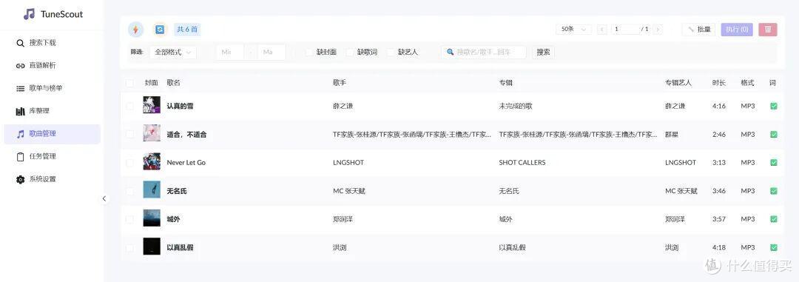This screenshot has height=282, width=799.
Task: Open 搜索下载 in the sidebar
Action: coord(52,43)
